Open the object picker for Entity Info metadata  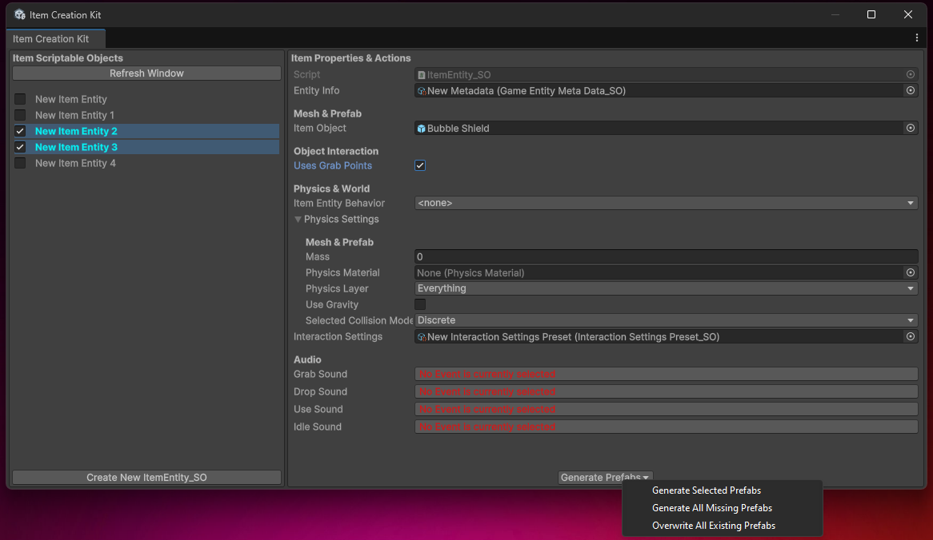pyautogui.click(x=911, y=90)
